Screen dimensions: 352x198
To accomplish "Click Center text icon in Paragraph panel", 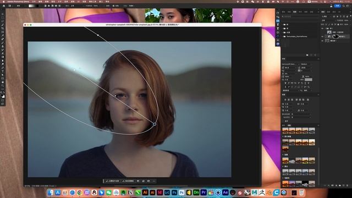I will (289, 100).
